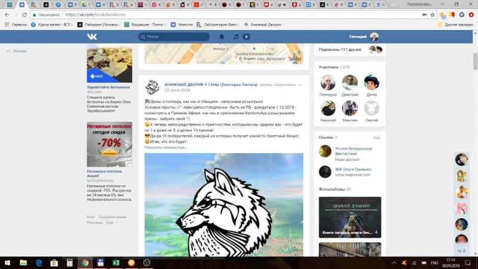Open Уголок белорусской фантастики link
The height and width of the screenshot is (269, 478).
(x=353, y=151)
